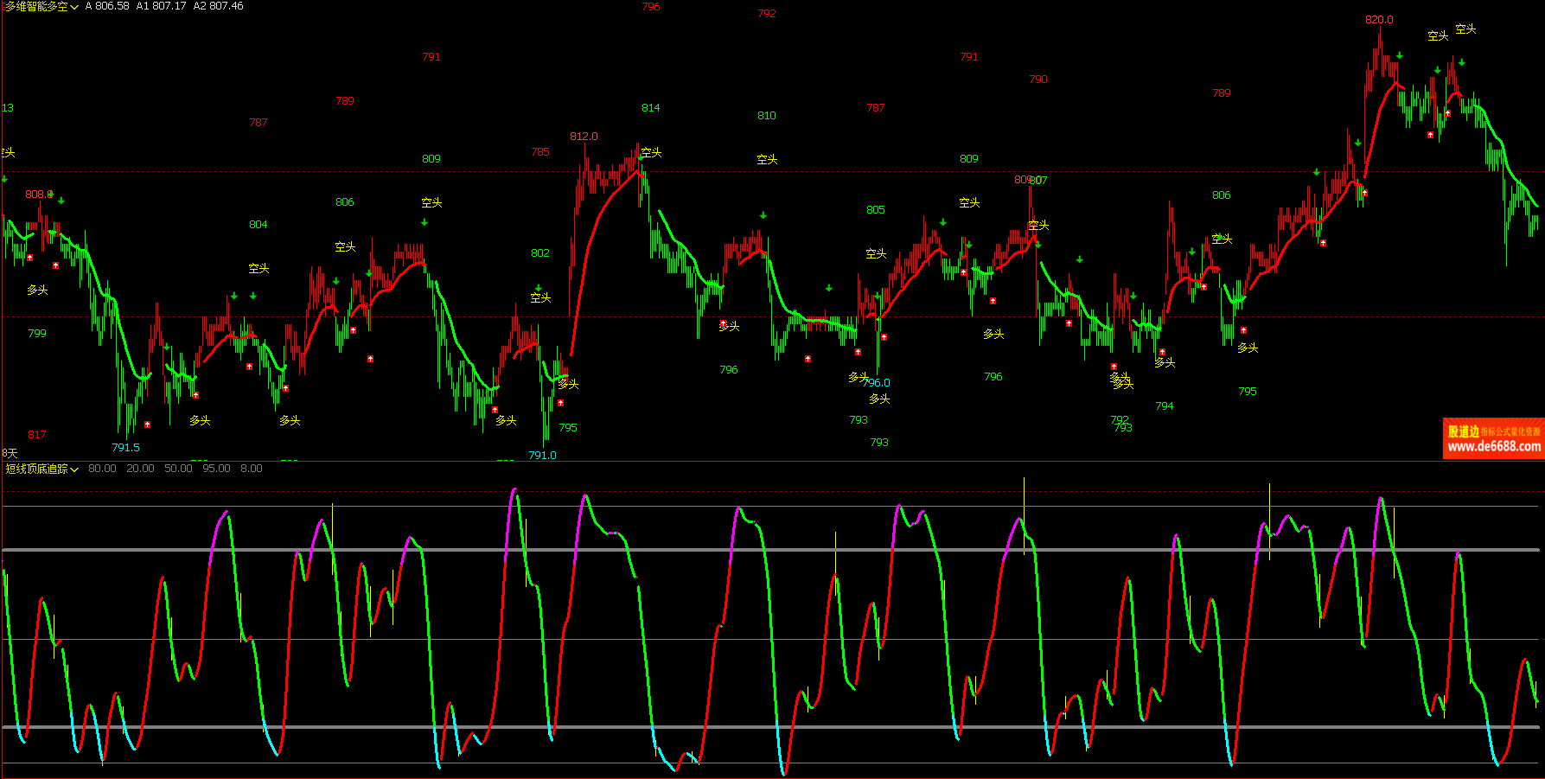This screenshot has height=779, width=1545.
Task: Click the 股道边 logo in the watermark
Action: pyautogui.click(x=1463, y=431)
